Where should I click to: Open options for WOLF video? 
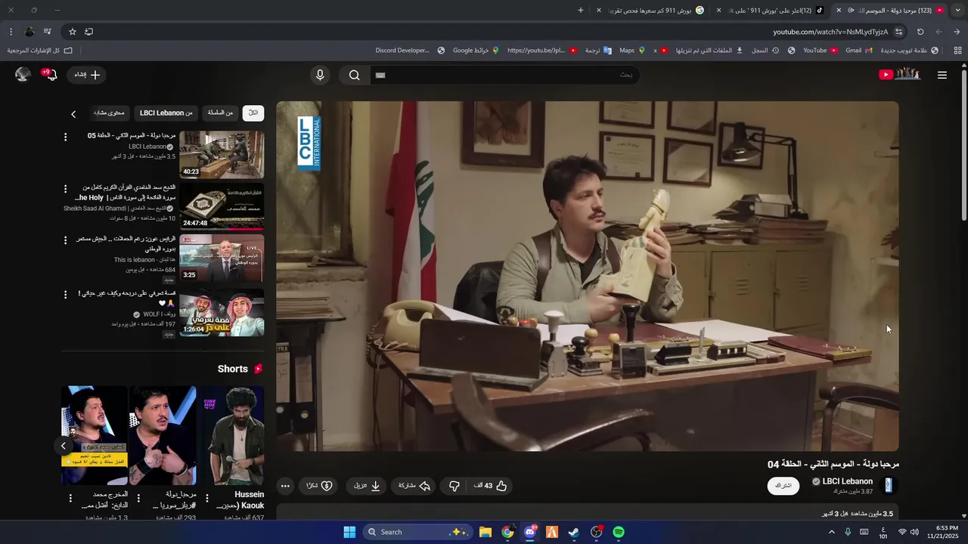pos(65,293)
